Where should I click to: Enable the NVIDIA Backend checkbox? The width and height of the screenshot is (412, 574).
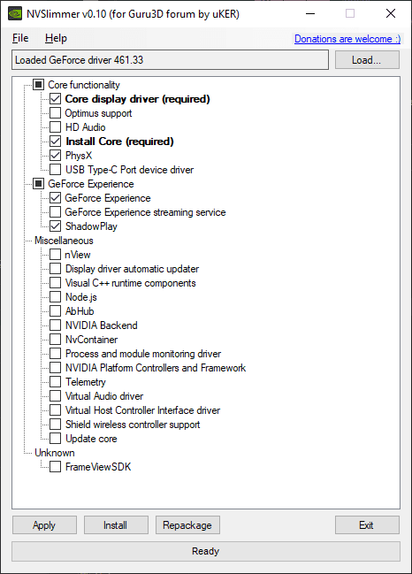(55, 325)
